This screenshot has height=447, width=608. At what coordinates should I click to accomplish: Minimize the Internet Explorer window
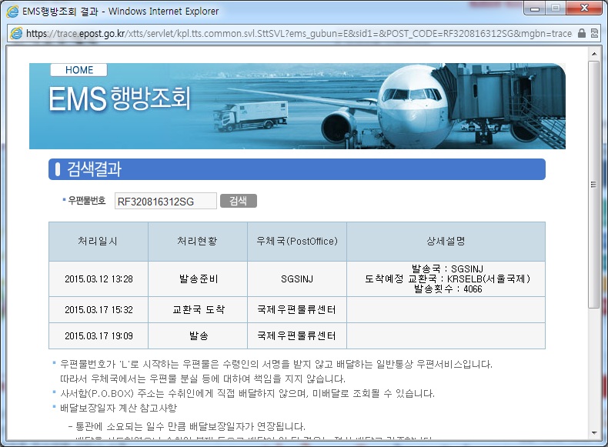click(535, 8)
